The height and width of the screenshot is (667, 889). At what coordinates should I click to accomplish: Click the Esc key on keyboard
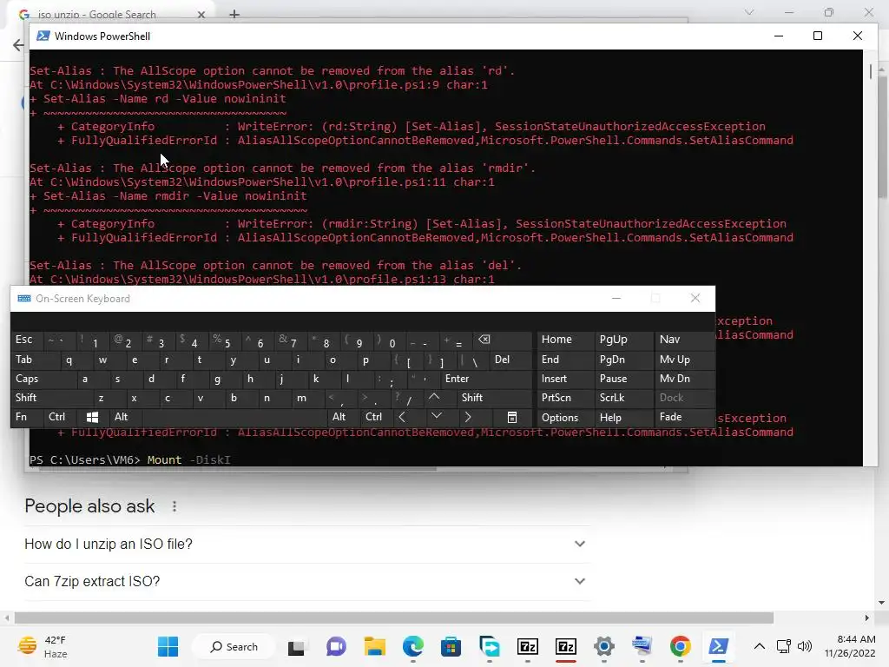pos(26,340)
